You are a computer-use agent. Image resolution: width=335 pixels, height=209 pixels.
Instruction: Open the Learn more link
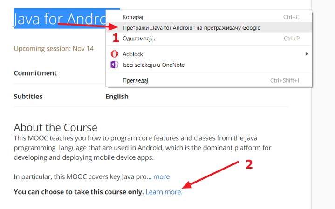164,192
